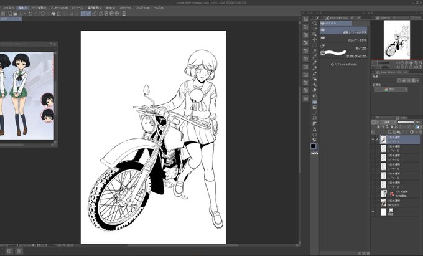The image size is (423, 256).
Task: Click the canvas horizontal scrollbar
Action: click(x=183, y=245)
